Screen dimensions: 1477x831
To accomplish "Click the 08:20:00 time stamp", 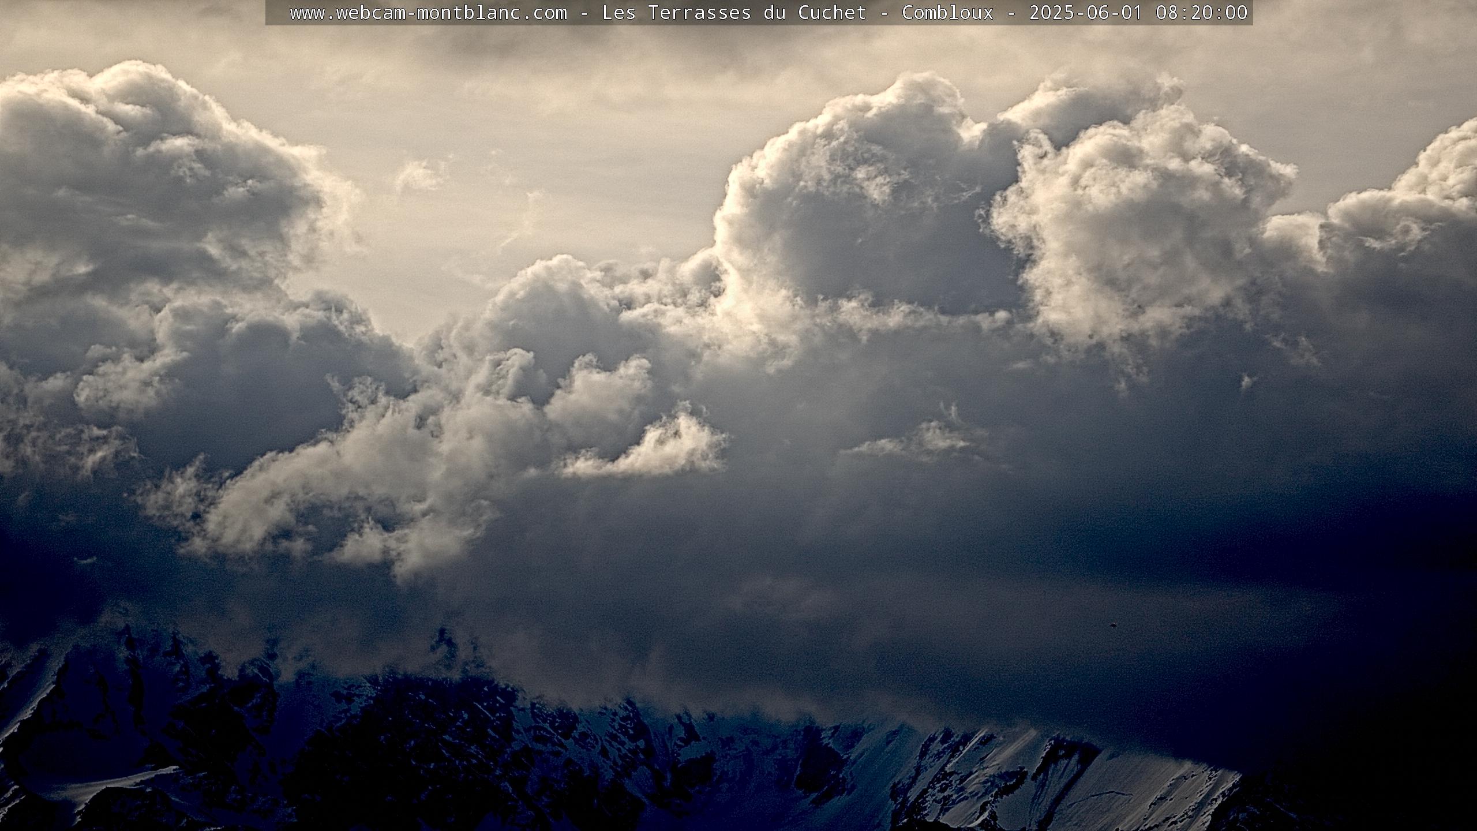I will (1202, 13).
